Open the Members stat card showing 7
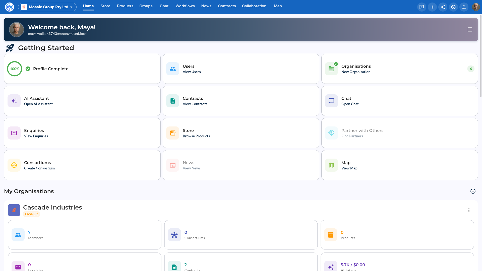 click(85, 235)
